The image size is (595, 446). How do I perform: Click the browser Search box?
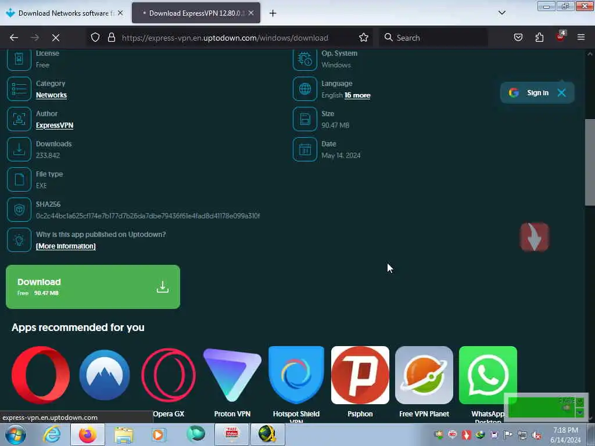[x=433, y=38]
